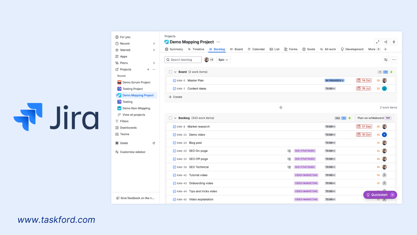
Task: Click inside the Search backlog field
Action: (185, 60)
